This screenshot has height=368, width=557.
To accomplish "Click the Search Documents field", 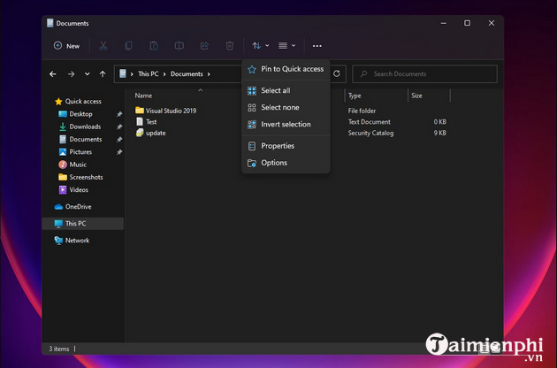I will tap(425, 74).
